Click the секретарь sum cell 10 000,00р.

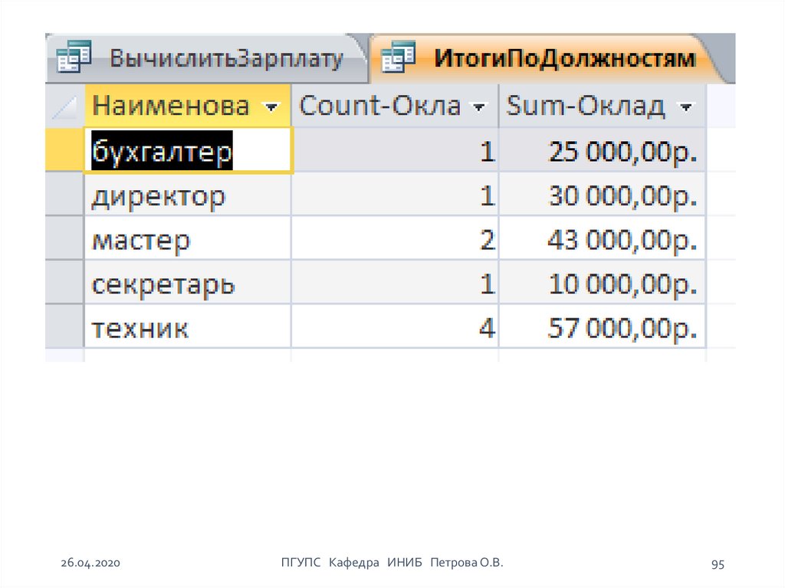click(602, 284)
